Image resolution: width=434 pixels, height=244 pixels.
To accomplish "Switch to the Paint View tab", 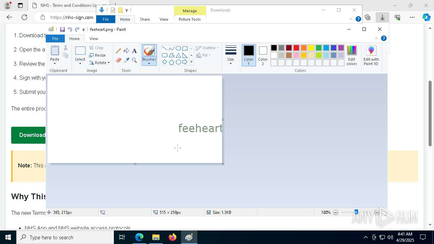I will tap(94, 39).
